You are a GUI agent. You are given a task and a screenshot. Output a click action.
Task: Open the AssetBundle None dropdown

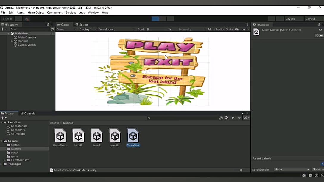click(x=292, y=170)
